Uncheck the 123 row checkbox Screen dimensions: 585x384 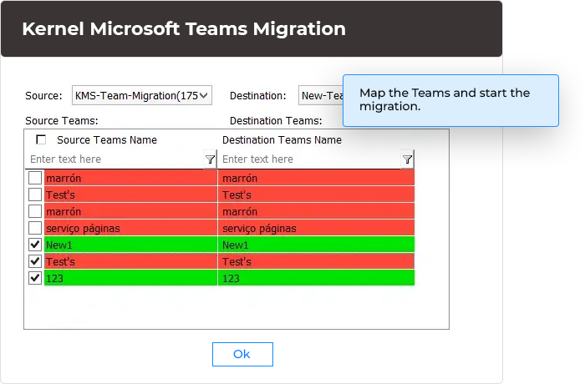tap(35, 278)
